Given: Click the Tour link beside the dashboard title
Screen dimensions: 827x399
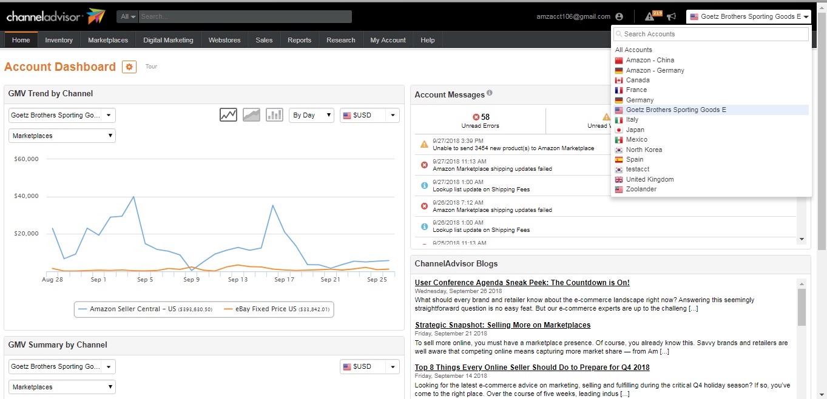Looking at the screenshot, I should coord(151,67).
